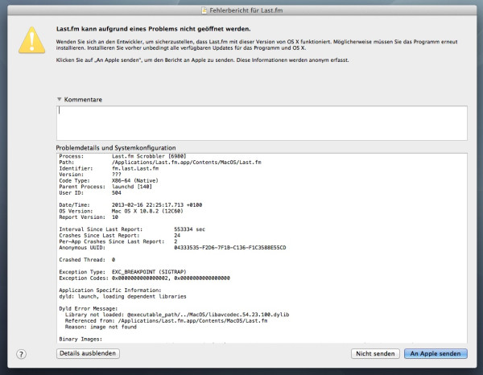Viewport: 483px width, 375px height.
Task: Collapse the Kommentare disclosure triangle
Action: [x=59, y=99]
